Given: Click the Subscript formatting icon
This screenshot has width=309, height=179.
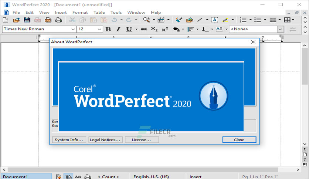Looking at the screenshot, I should pyautogui.click(x=154, y=29).
